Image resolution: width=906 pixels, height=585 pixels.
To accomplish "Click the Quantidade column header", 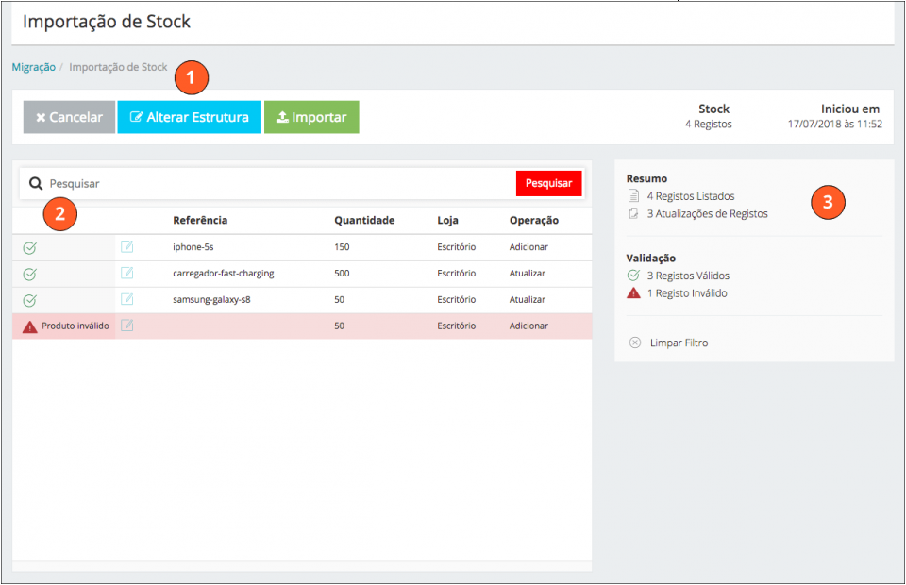I will 364,221.
